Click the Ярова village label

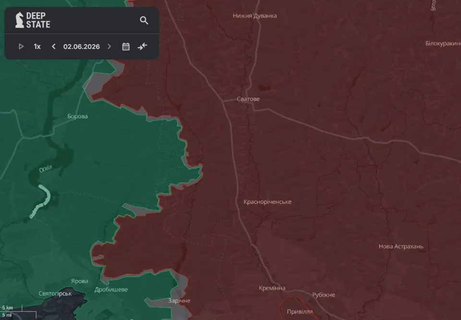[80, 281]
